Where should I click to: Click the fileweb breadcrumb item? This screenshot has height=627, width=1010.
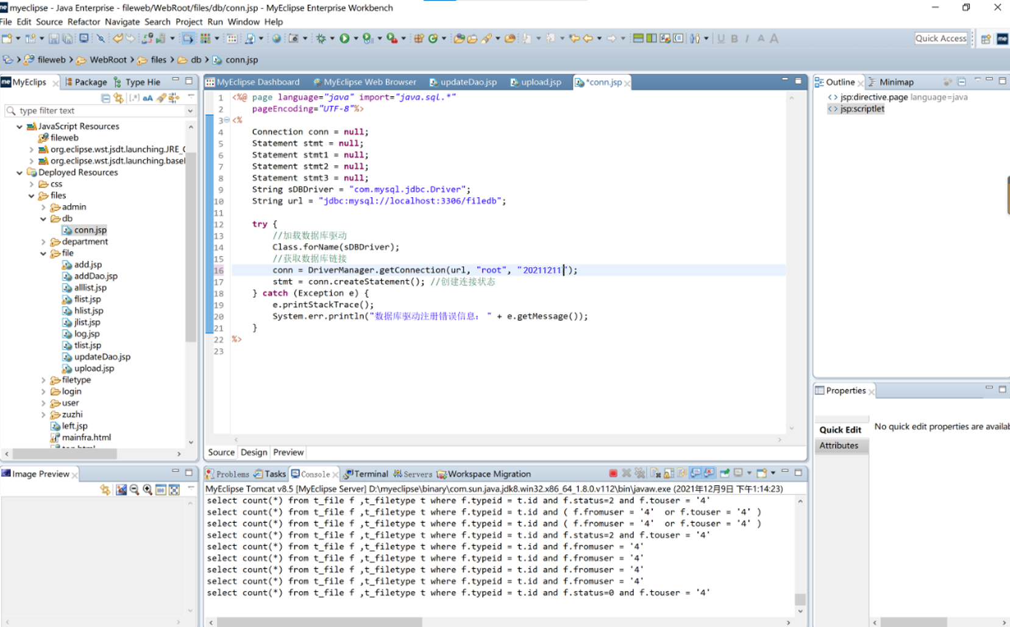46,60
